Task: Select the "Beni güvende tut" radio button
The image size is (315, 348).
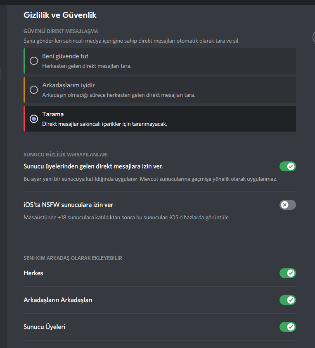Action: (34, 61)
